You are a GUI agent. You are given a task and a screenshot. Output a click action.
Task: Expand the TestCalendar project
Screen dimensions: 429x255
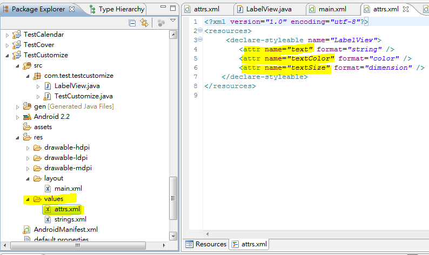8,35
